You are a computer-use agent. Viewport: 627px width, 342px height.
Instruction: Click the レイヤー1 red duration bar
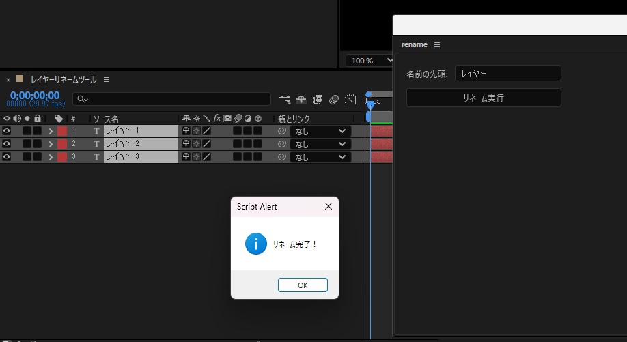382,131
